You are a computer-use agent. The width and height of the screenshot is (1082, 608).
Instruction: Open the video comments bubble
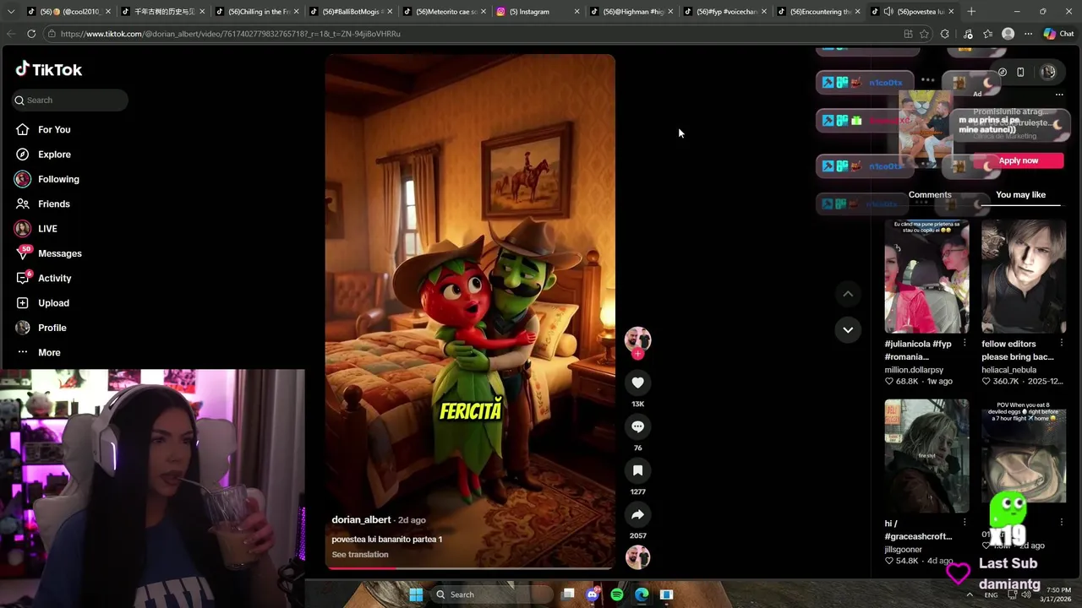pyautogui.click(x=637, y=426)
